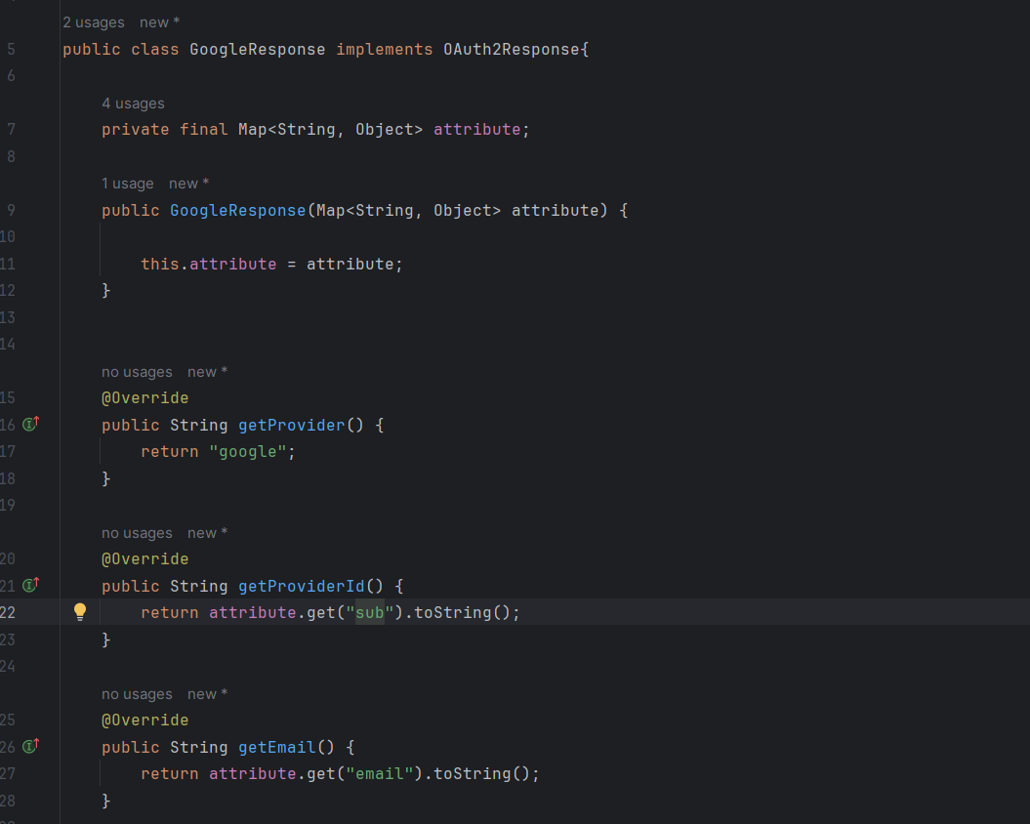Screen dimensions: 1030x824
Task: Click the 'new *' author hint above the class
Action: (159, 22)
